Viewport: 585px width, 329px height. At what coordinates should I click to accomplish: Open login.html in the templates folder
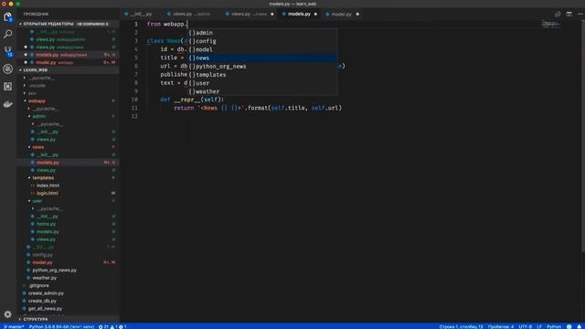pos(69,193)
